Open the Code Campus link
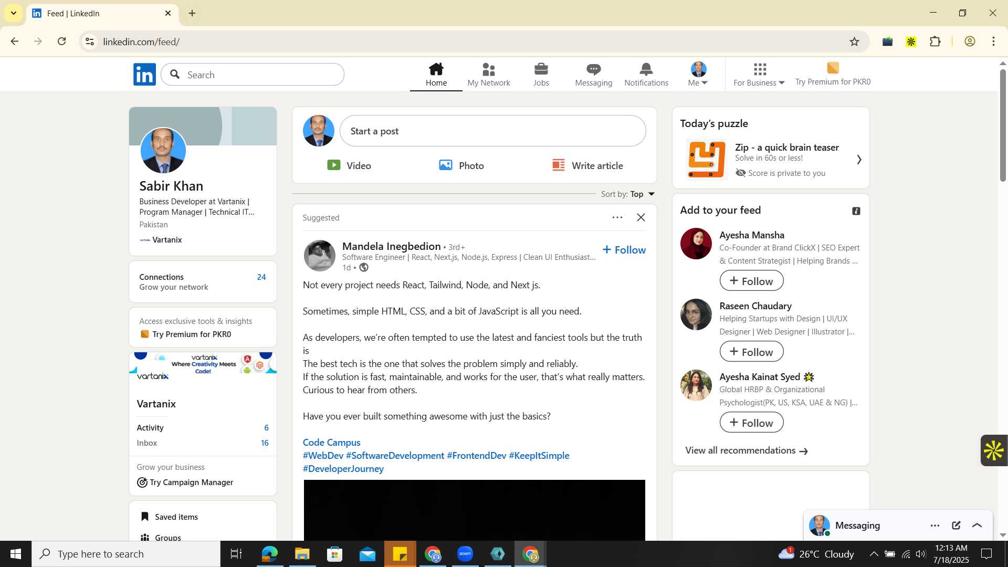Screen dimensions: 1008x567 [331, 443]
